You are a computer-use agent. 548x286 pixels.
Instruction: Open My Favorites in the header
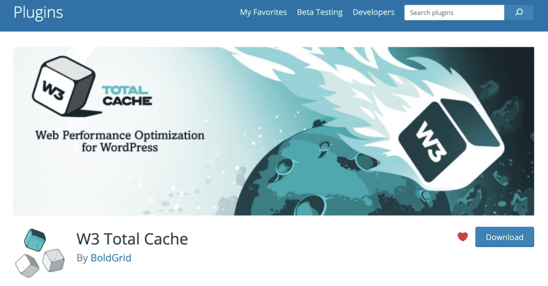tap(263, 12)
